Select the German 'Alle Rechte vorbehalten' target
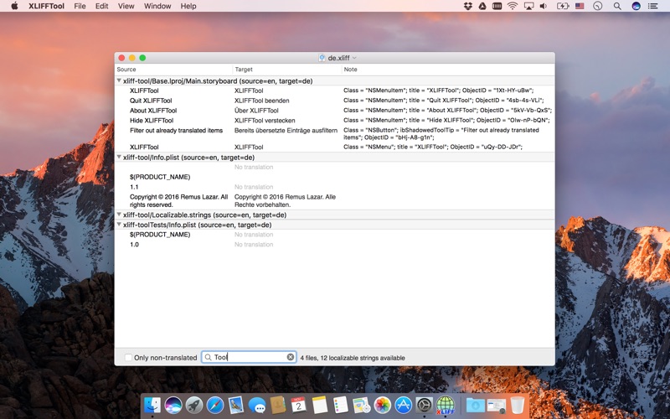This screenshot has width=670, height=419. click(x=285, y=200)
